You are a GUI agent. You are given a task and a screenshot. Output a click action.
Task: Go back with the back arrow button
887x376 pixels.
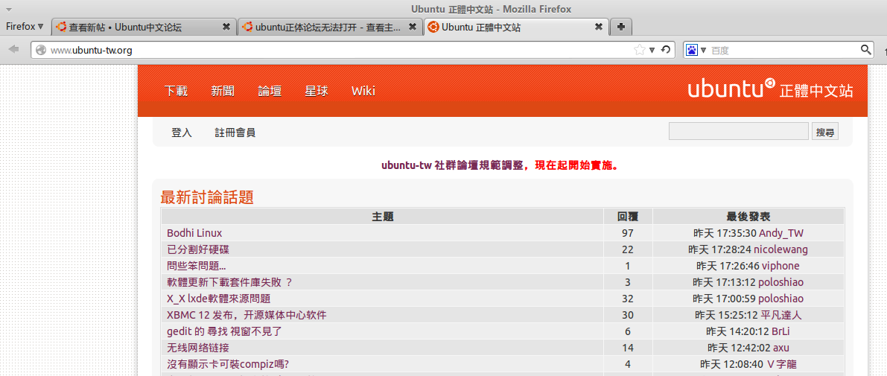pos(15,50)
